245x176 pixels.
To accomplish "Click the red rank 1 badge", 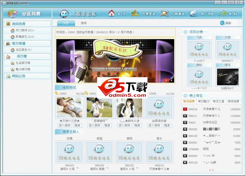I will pos(185,109).
